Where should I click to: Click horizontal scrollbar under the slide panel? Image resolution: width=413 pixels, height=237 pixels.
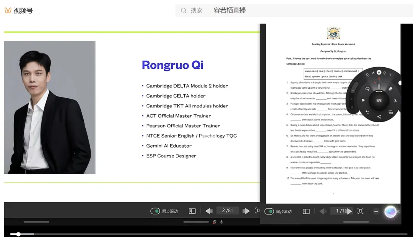(196, 222)
